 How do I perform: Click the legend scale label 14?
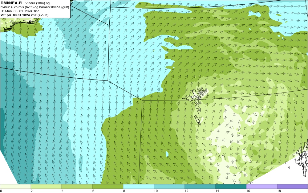point(217,191)
